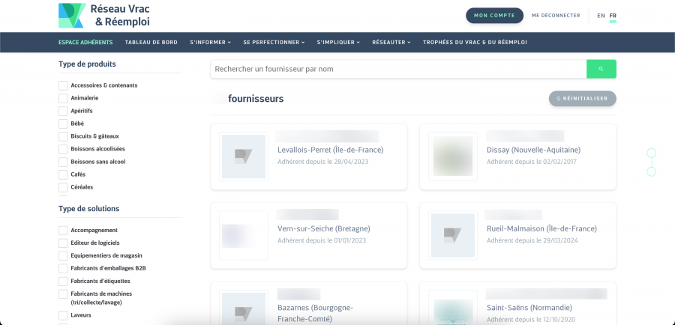This screenshot has width=675, height=325.
Task: Click the upper page-position circle marker
Action: click(652, 153)
